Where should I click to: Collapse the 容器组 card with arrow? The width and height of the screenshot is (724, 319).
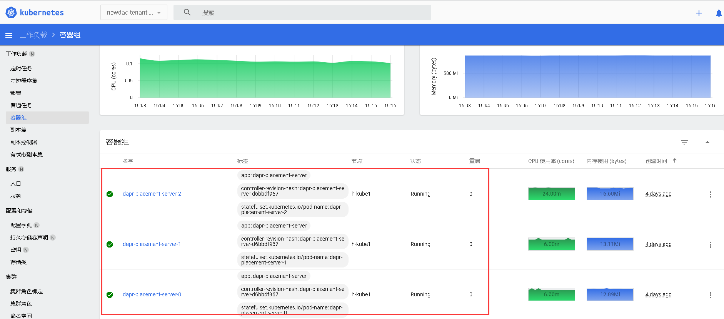707,142
